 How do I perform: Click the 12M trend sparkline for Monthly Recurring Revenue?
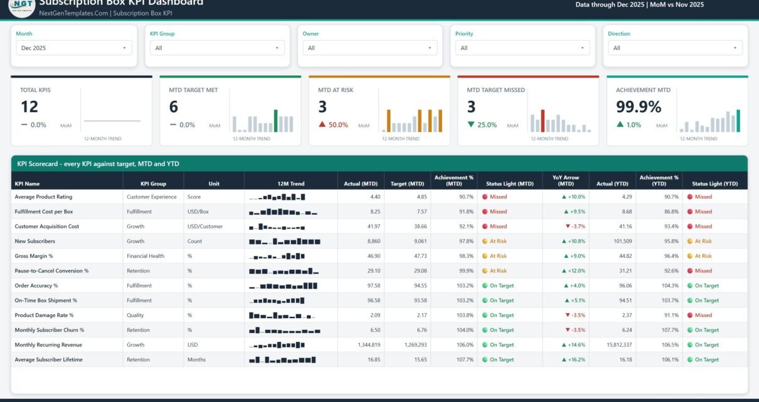[x=277, y=344]
